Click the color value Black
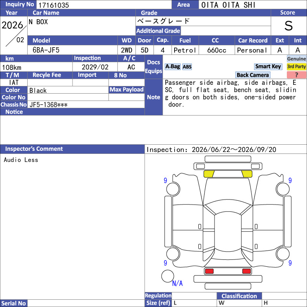Screen dimensions: 307x307 (38, 91)
